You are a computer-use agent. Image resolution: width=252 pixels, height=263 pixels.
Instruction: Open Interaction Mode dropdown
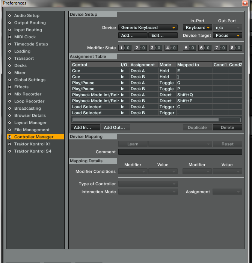148,192
